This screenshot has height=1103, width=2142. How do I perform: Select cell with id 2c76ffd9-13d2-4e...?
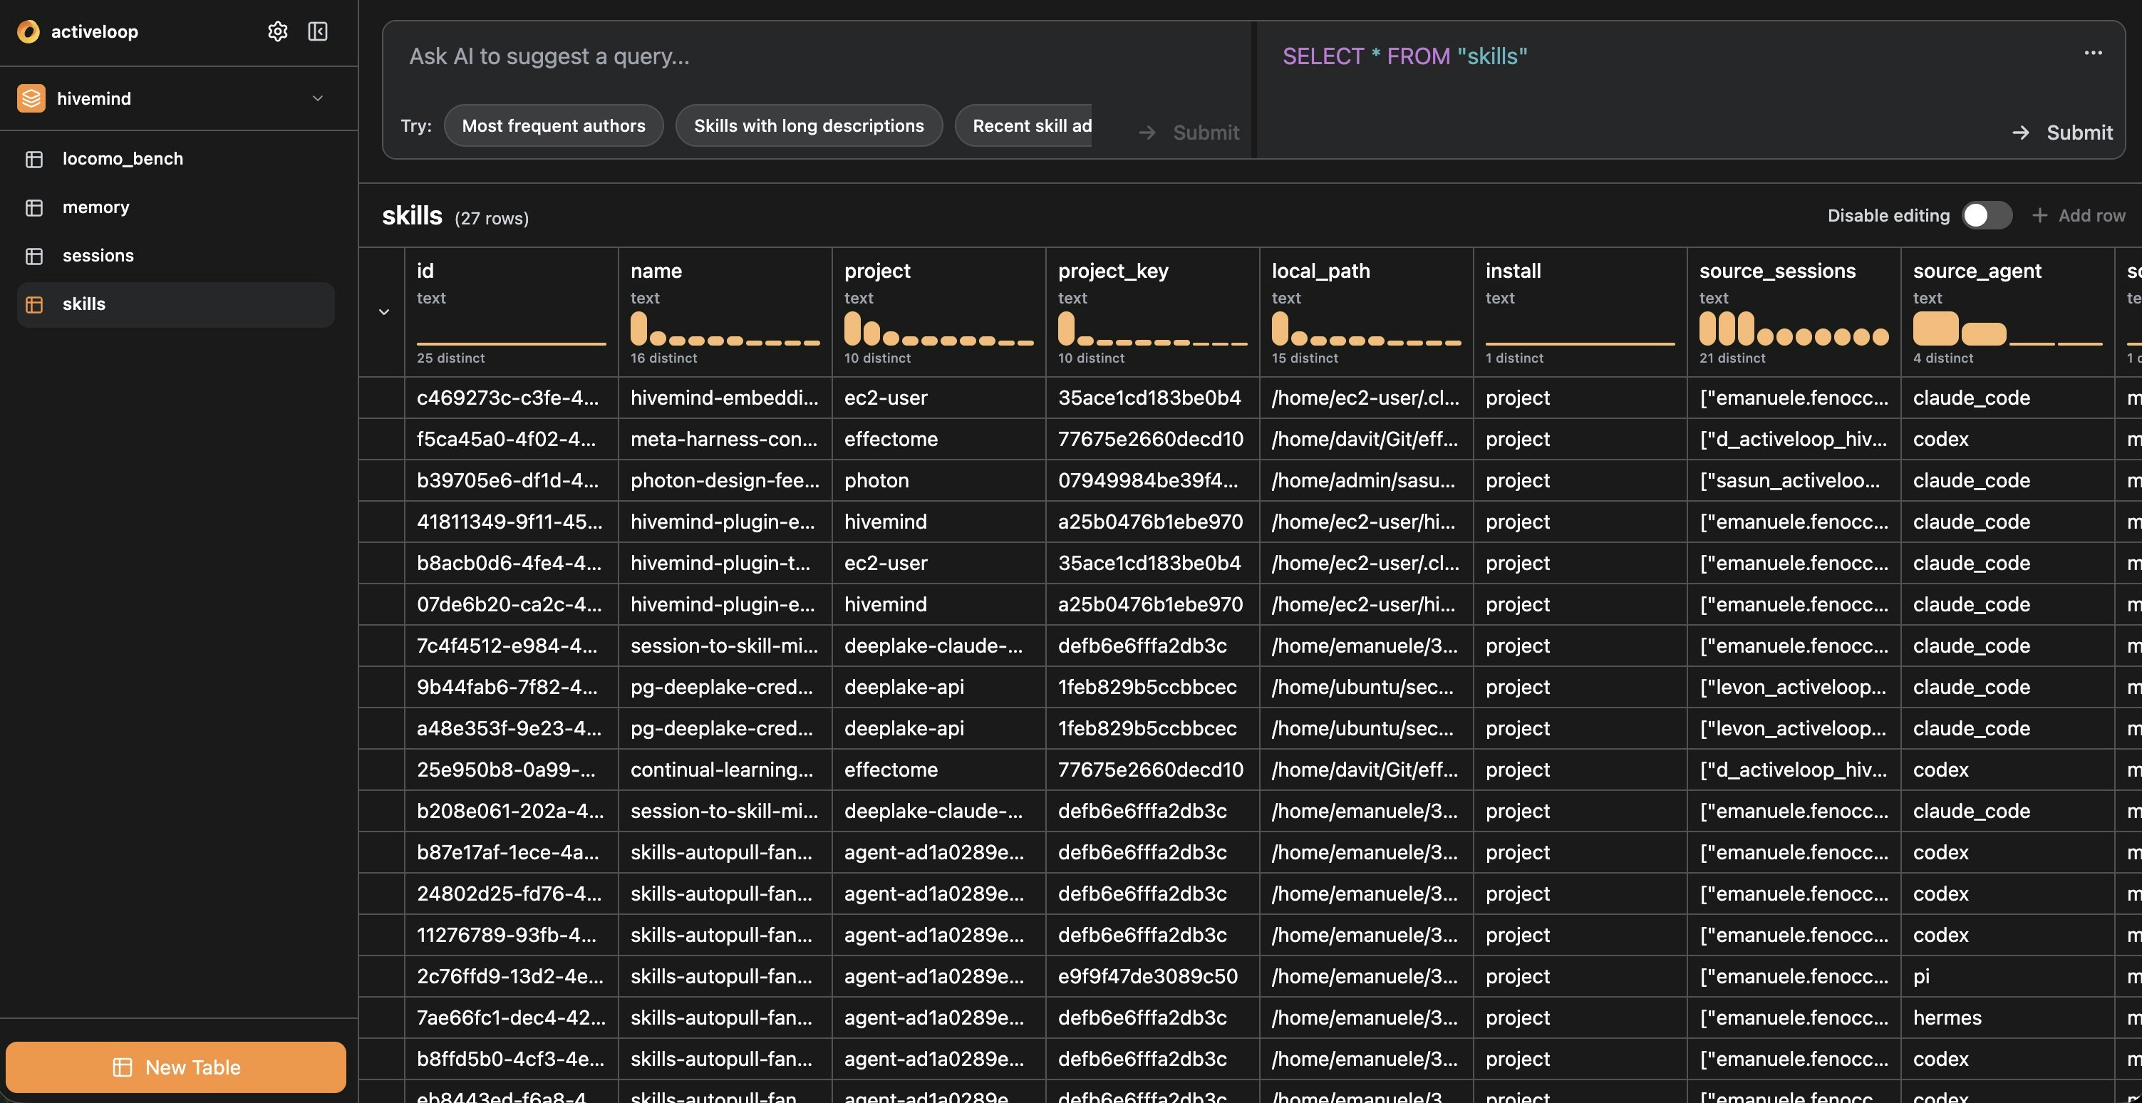click(512, 976)
